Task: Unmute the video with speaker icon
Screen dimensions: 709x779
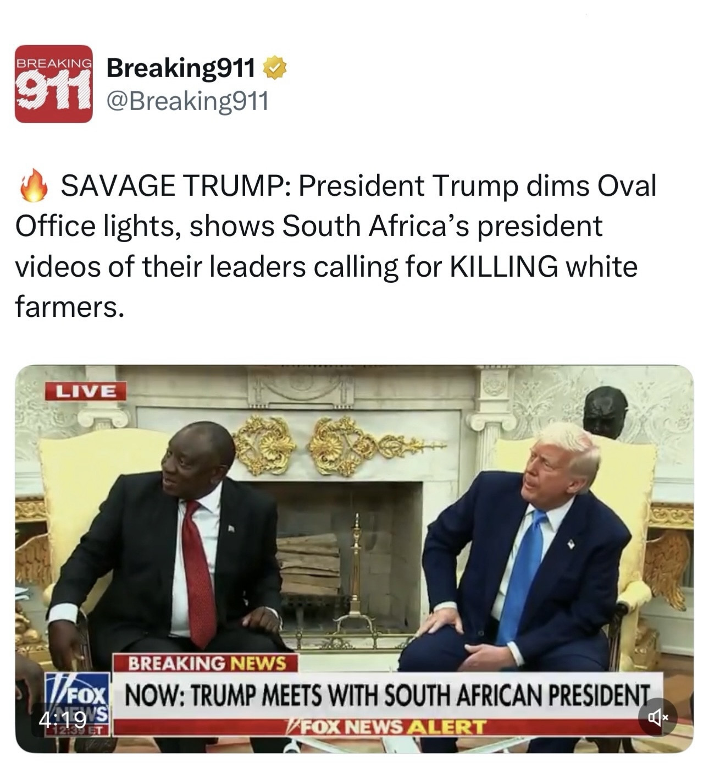Action: pyautogui.click(x=658, y=717)
